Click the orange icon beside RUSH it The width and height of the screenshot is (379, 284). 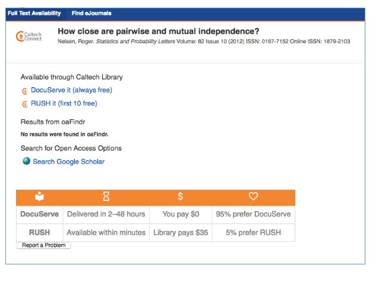point(25,104)
